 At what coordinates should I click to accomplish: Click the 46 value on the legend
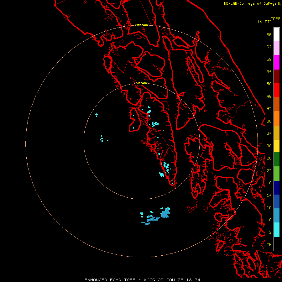pyautogui.click(x=269, y=97)
